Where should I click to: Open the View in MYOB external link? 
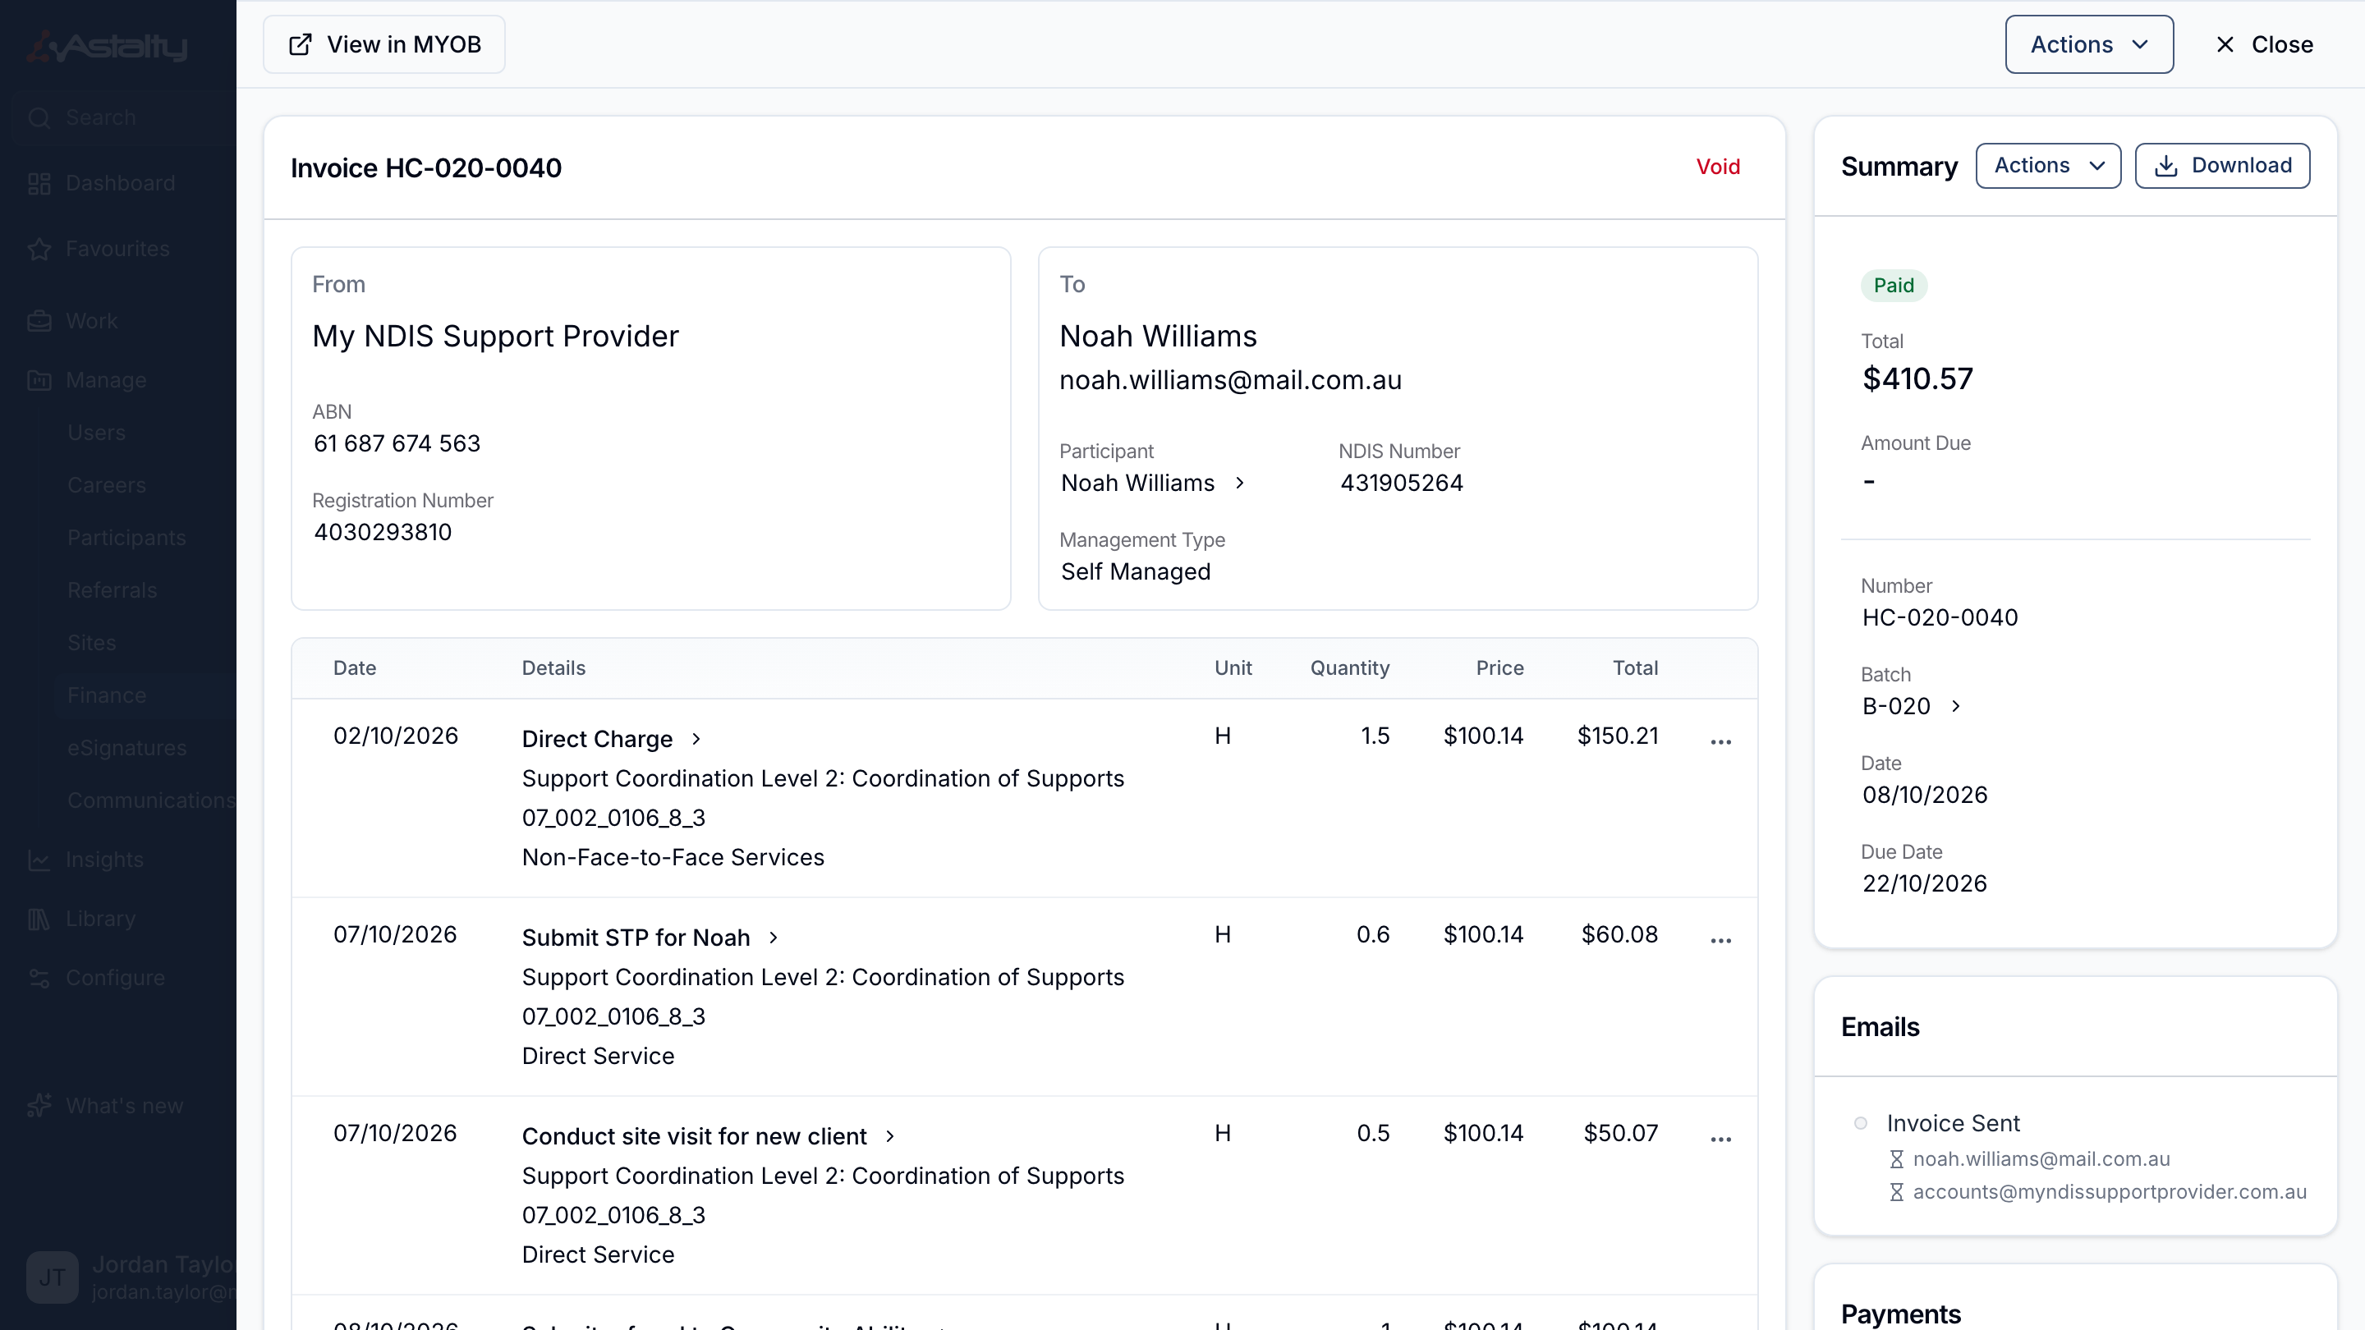(383, 44)
